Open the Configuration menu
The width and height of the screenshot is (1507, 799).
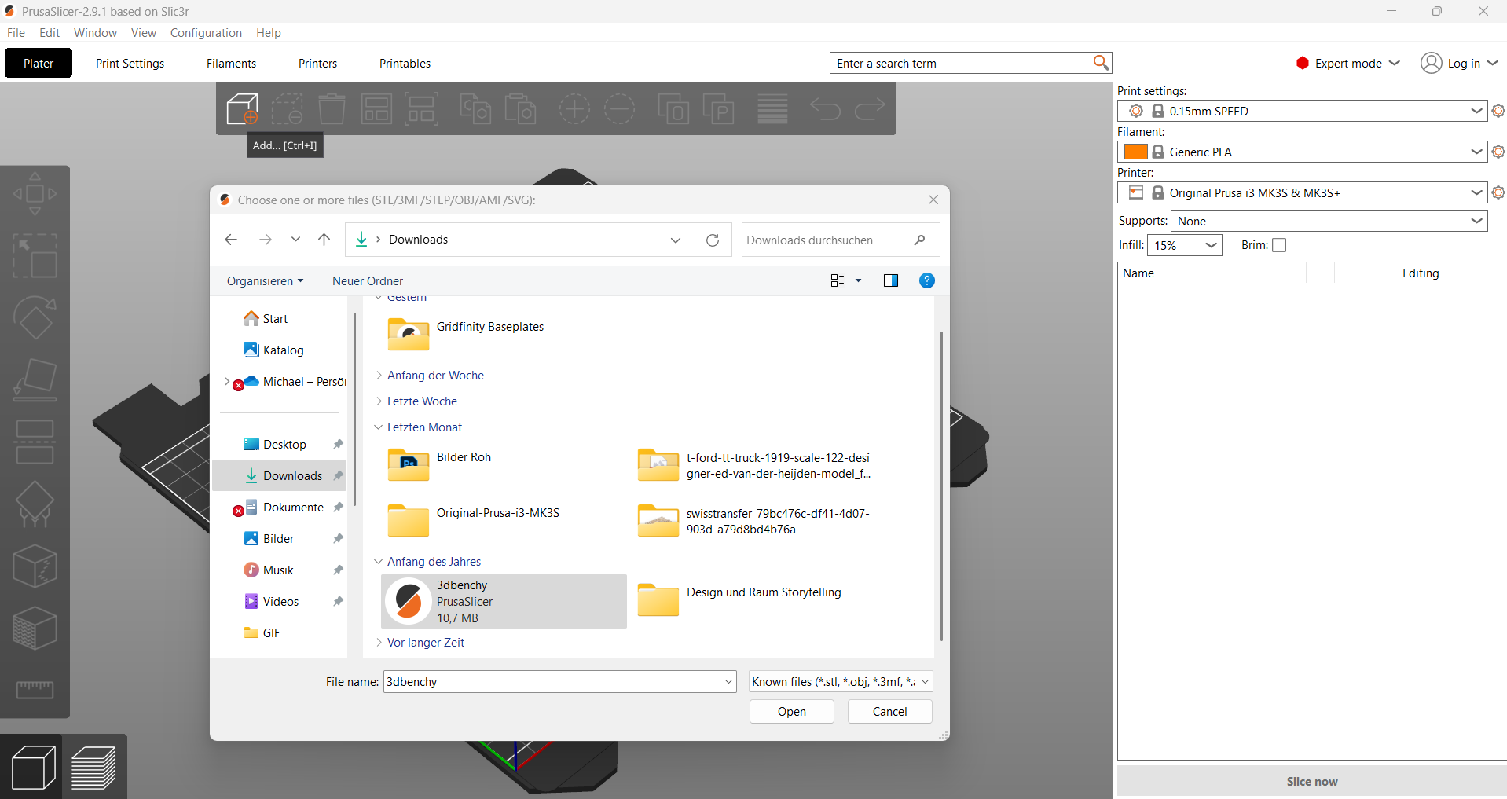[206, 33]
